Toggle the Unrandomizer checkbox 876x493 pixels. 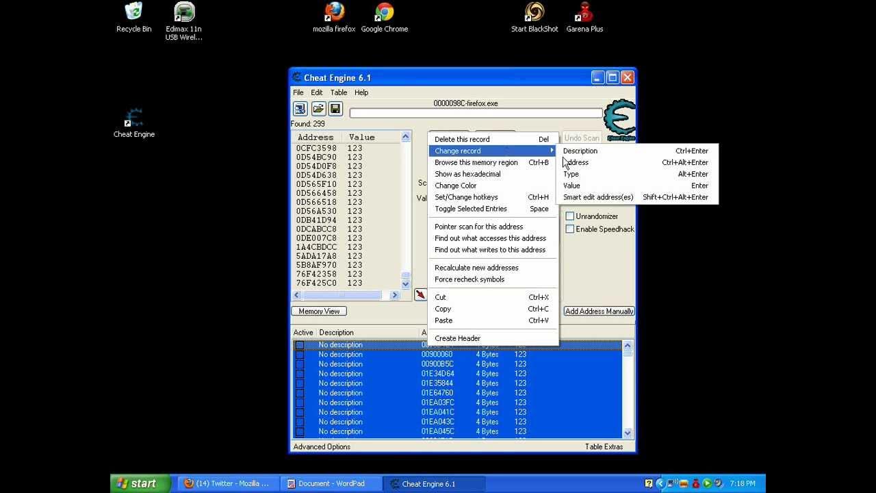569,216
